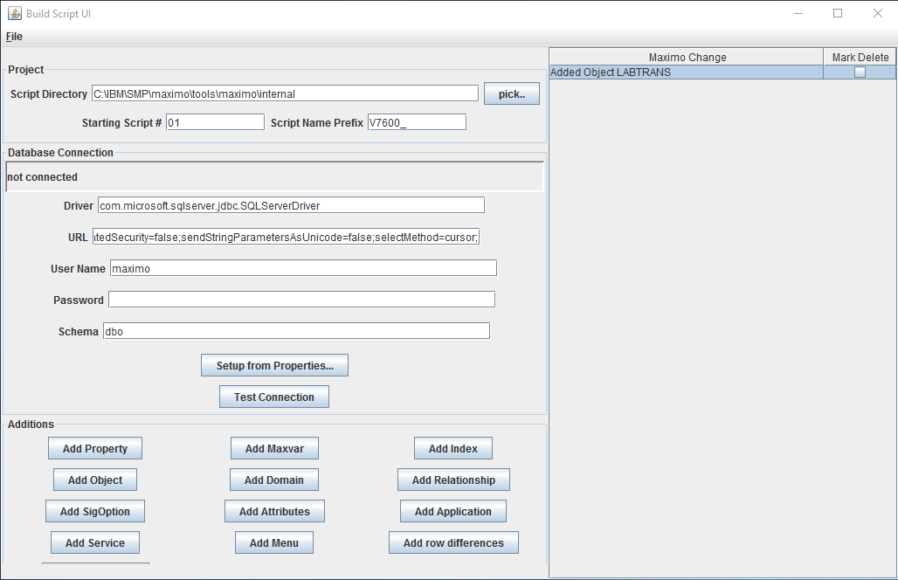Click Add Relationship

click(x=452, y=480)
